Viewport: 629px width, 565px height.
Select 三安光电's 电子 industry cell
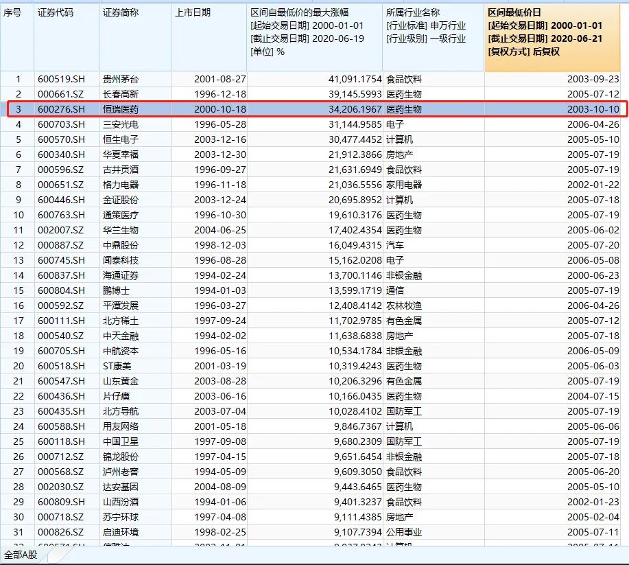click(x=395, y=124)
